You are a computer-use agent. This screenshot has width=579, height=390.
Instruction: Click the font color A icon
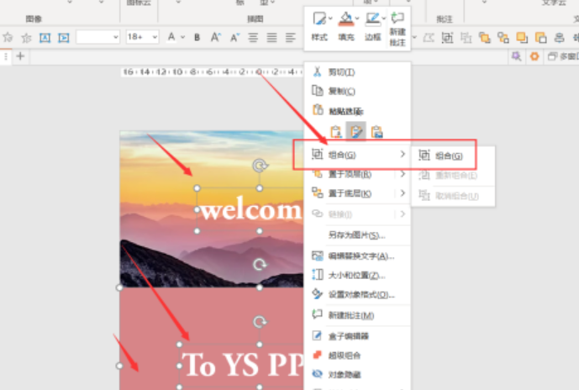coord(171,37)
